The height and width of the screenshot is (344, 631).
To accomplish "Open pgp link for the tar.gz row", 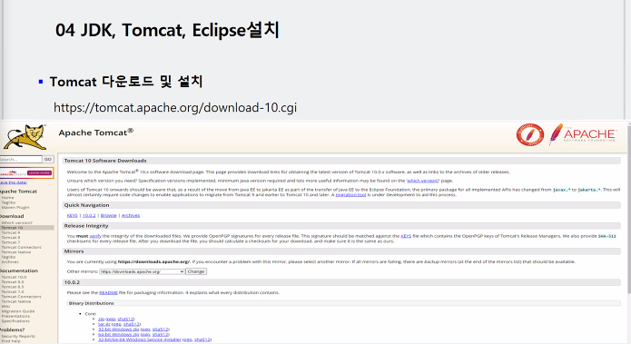I will pos(117,324).
